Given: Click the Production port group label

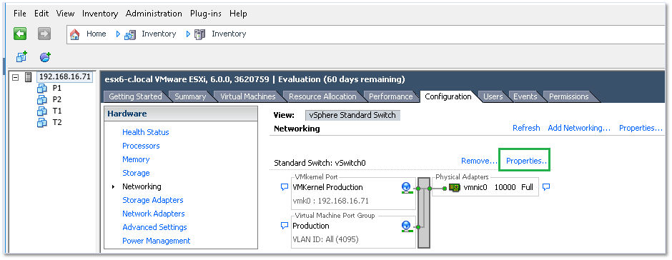Looking at the screenshot, I should click(311, 226).
